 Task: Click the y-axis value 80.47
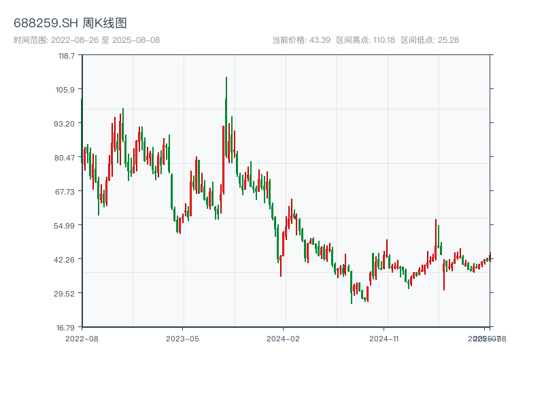(64, 158)
